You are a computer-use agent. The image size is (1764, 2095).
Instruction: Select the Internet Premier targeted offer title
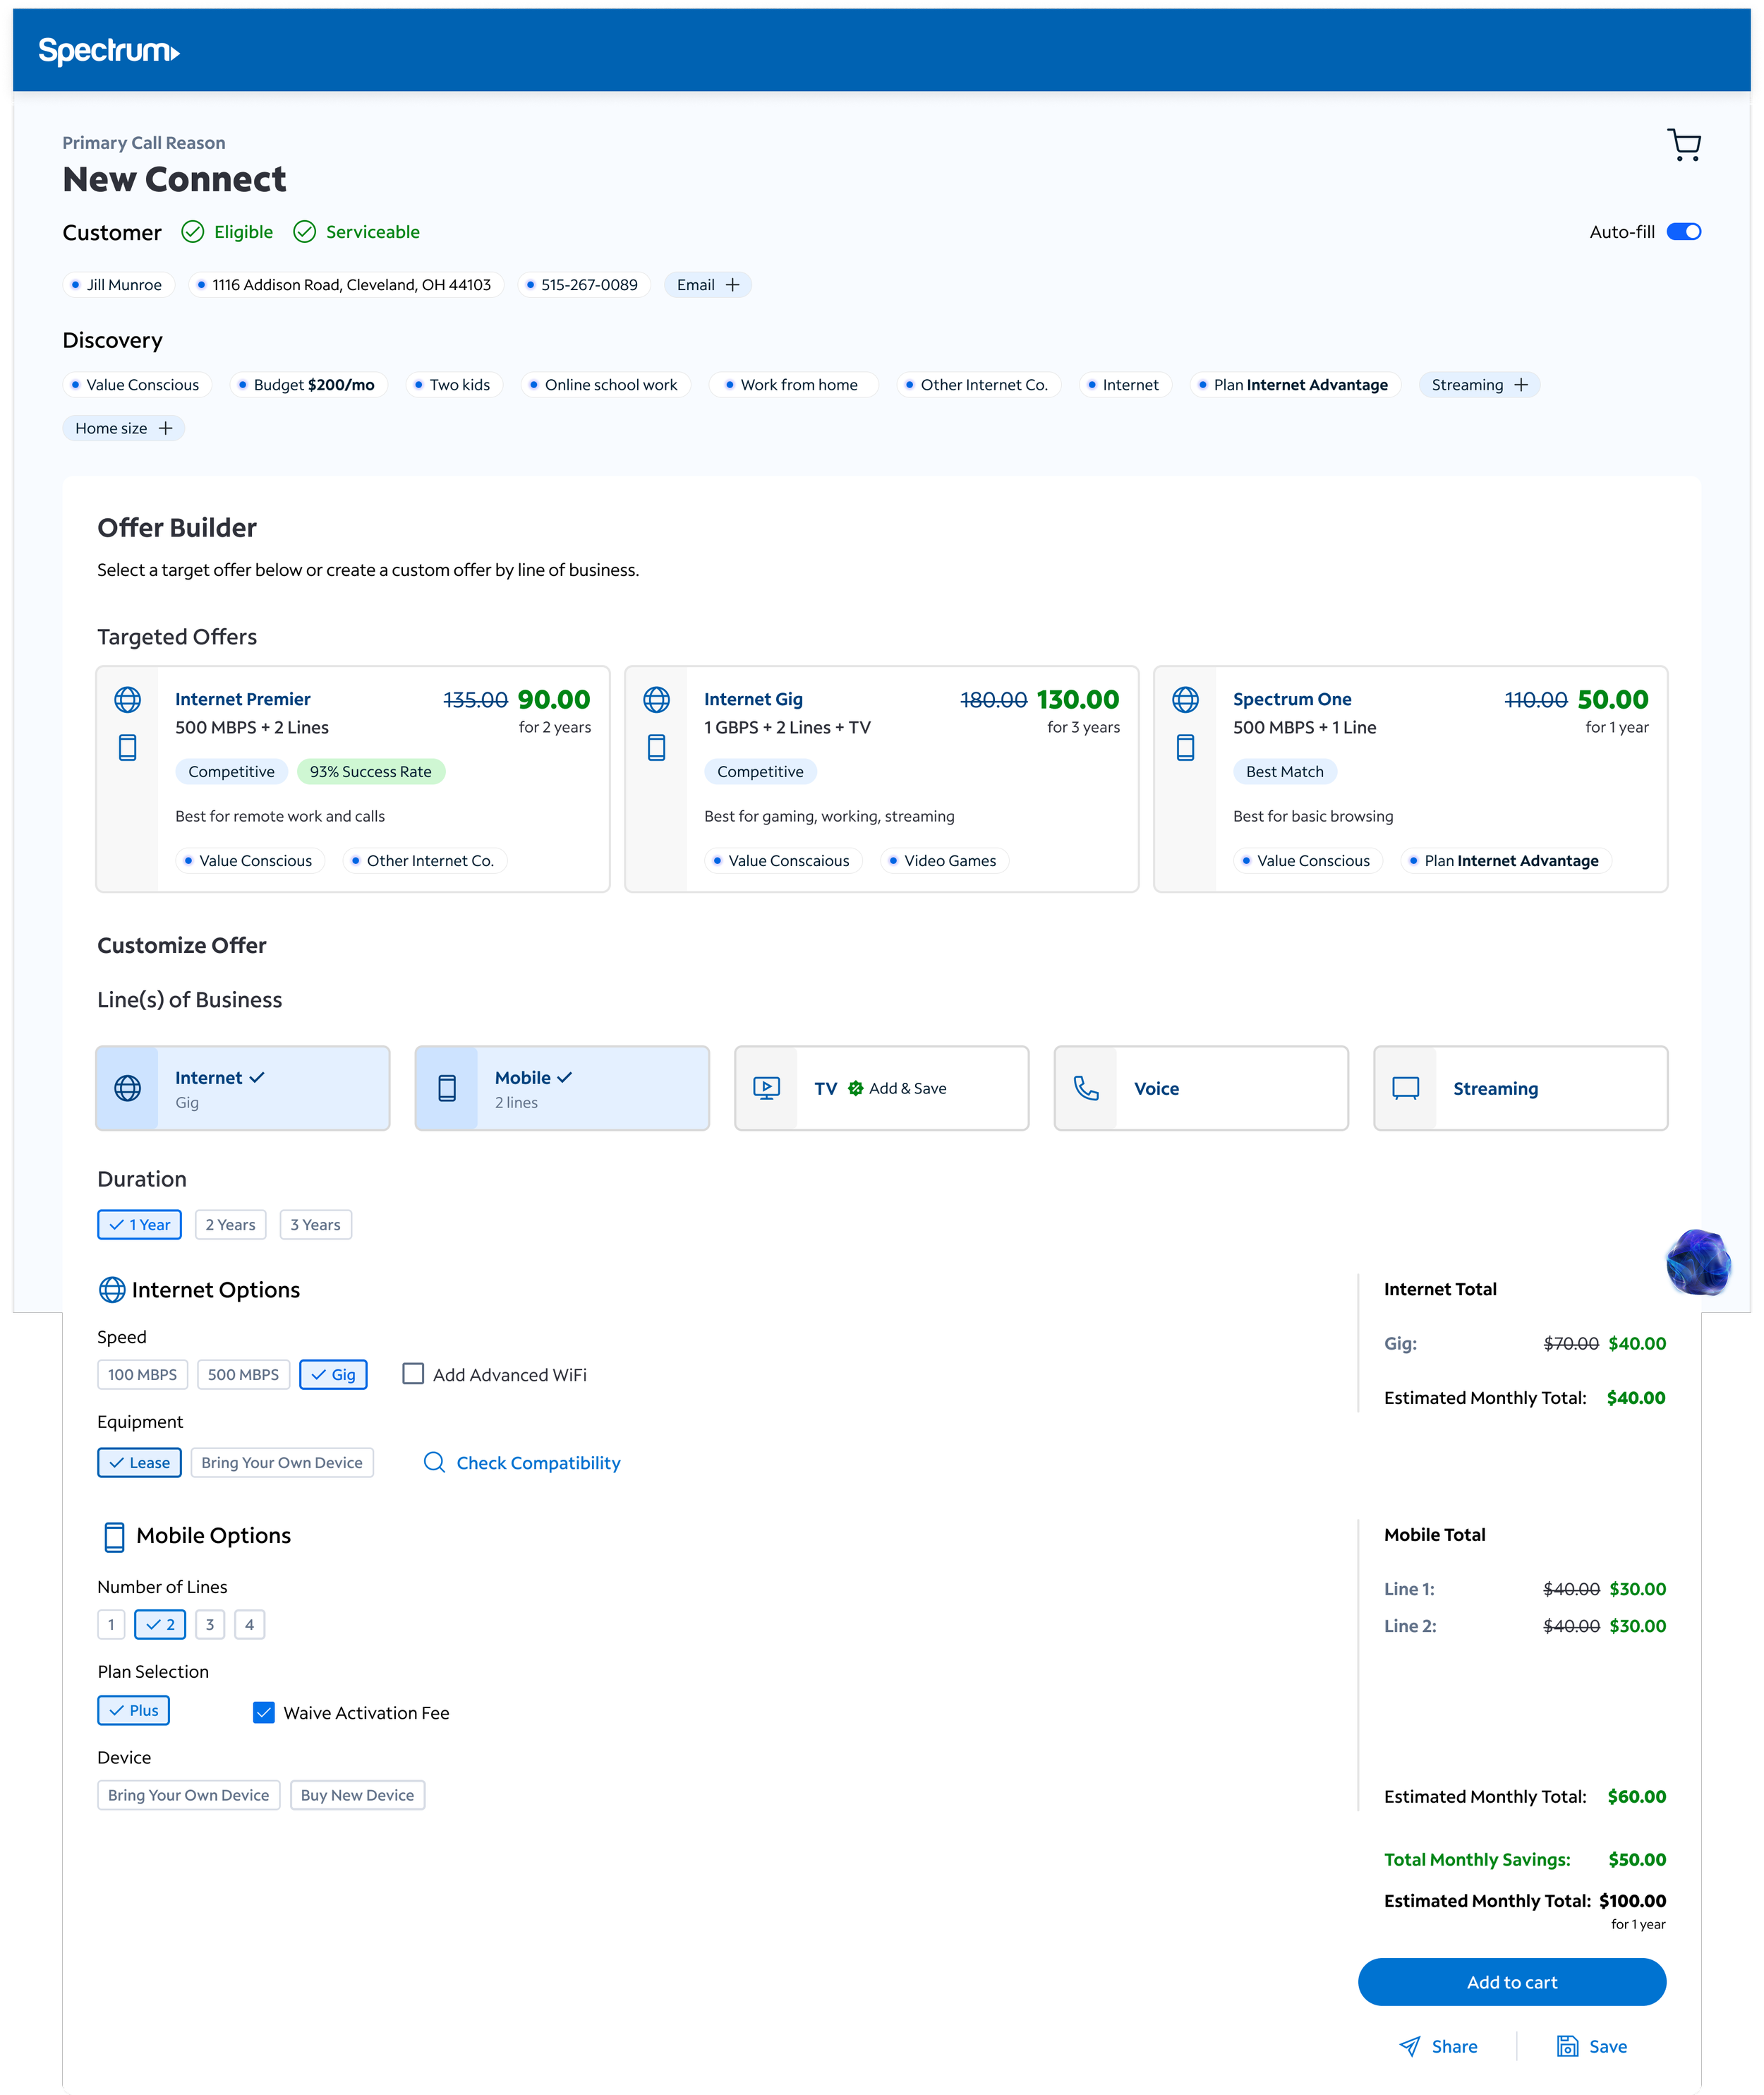coord(243,700)
